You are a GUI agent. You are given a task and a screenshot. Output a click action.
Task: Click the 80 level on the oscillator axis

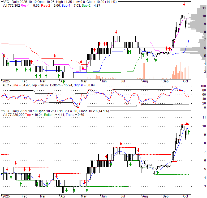pyautogui.click(x=204, y=90)
